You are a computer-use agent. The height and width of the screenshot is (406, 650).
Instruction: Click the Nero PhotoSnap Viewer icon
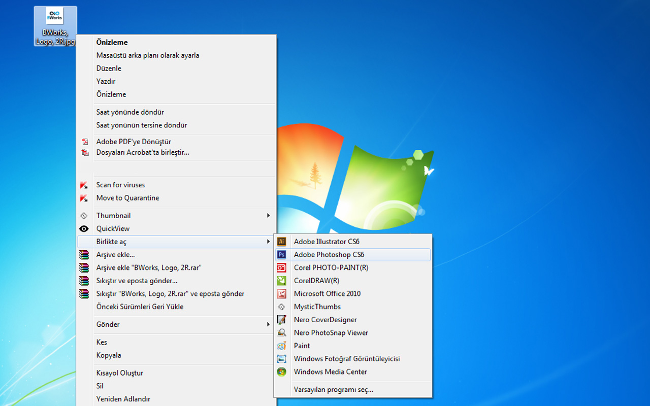click(x=281, y=333)
